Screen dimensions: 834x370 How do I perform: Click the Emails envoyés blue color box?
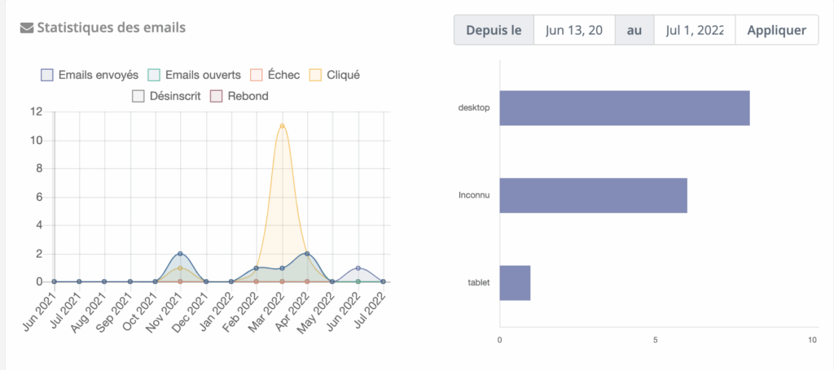point(47,75)
